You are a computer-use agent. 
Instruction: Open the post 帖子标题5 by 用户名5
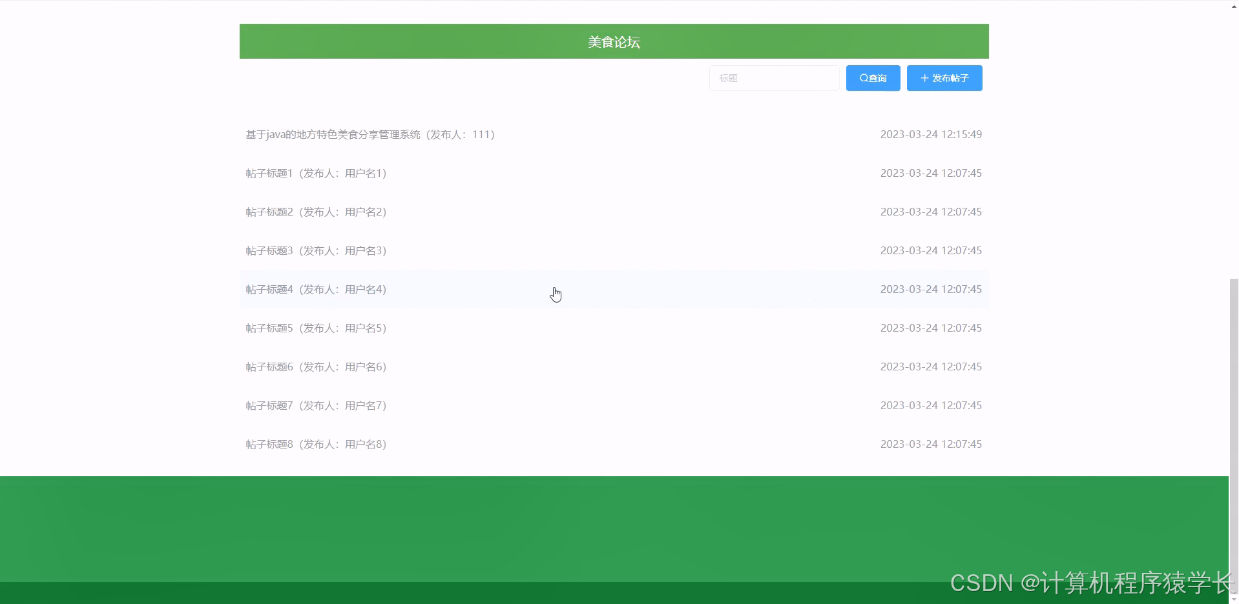(x=315, y=328)
